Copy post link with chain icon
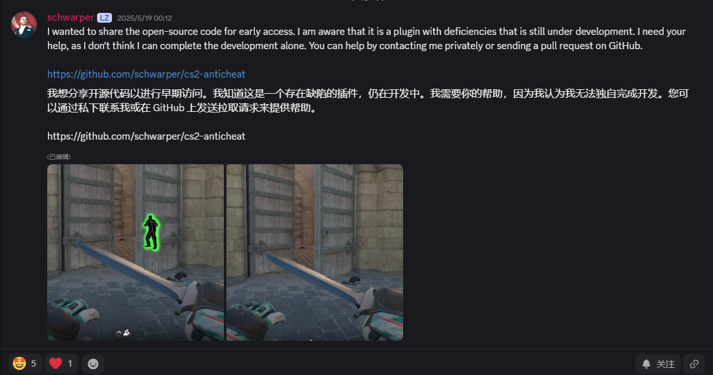Viewport: 713px width, 375px height. [694, 363]
